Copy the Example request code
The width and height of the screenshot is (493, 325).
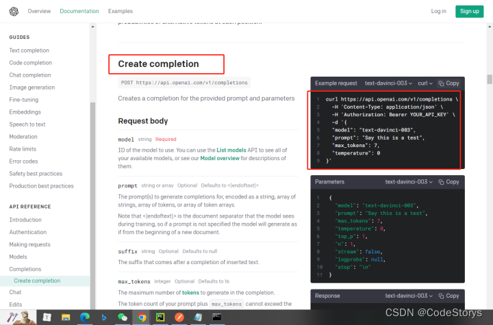(x=449, y=83)
